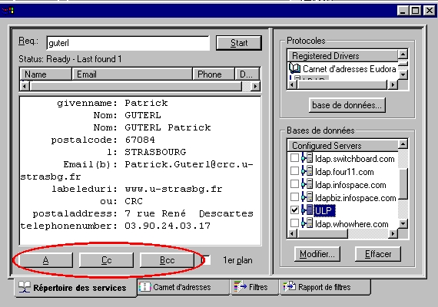Click the email Patrick.Guterl@crc.u- text
This screenshot has height=307, width=438.
tap(189, 164)
